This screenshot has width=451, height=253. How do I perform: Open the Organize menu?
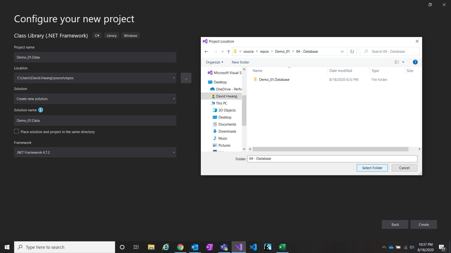(x=214, y=62)
